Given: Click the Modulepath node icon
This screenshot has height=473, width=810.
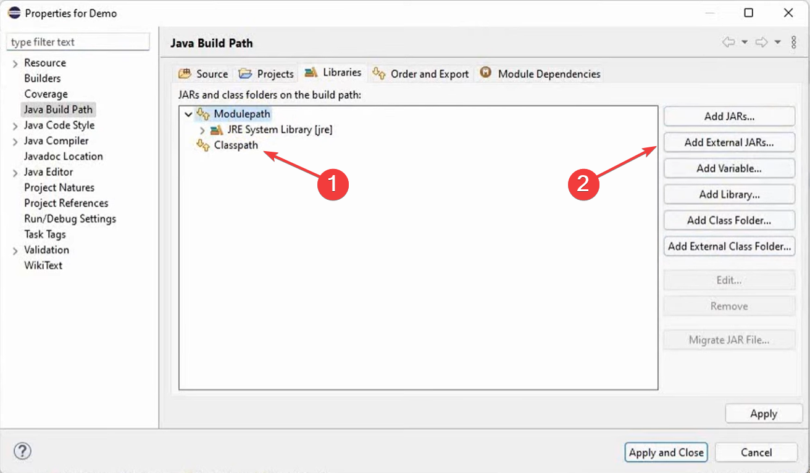Looking at the screenshot, I should point(203,114).
